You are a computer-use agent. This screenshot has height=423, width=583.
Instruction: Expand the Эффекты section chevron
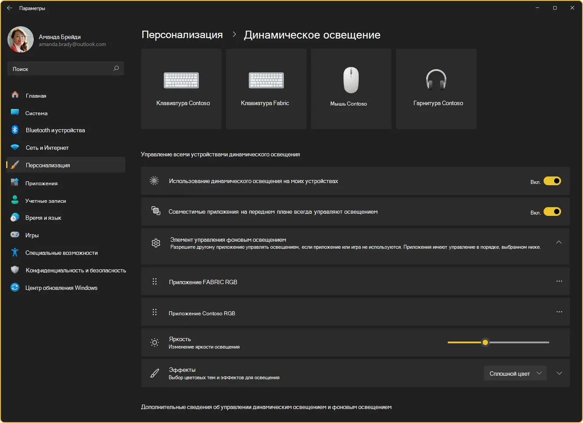click(559, 374)
